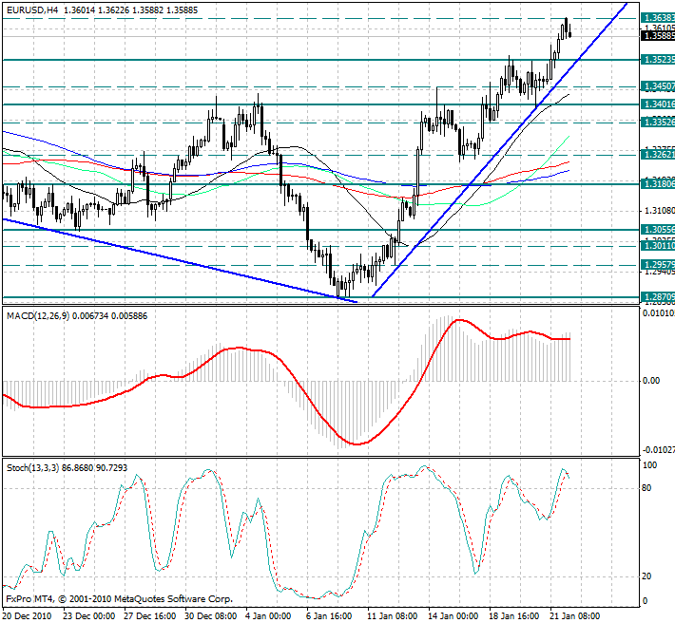The width and height of the screenshot is (675, 623).
Task: Select the 1.3450 price level label
Action: 658,86
